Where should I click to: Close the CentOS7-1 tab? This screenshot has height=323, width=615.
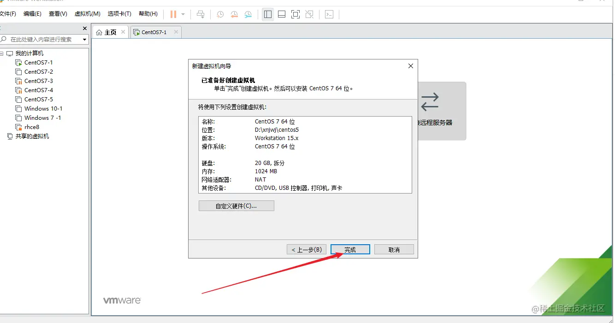[175, 32]
